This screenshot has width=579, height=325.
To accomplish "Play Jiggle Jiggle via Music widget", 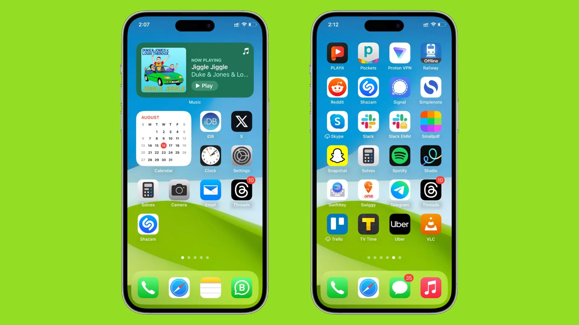I will tap(204, 86).
